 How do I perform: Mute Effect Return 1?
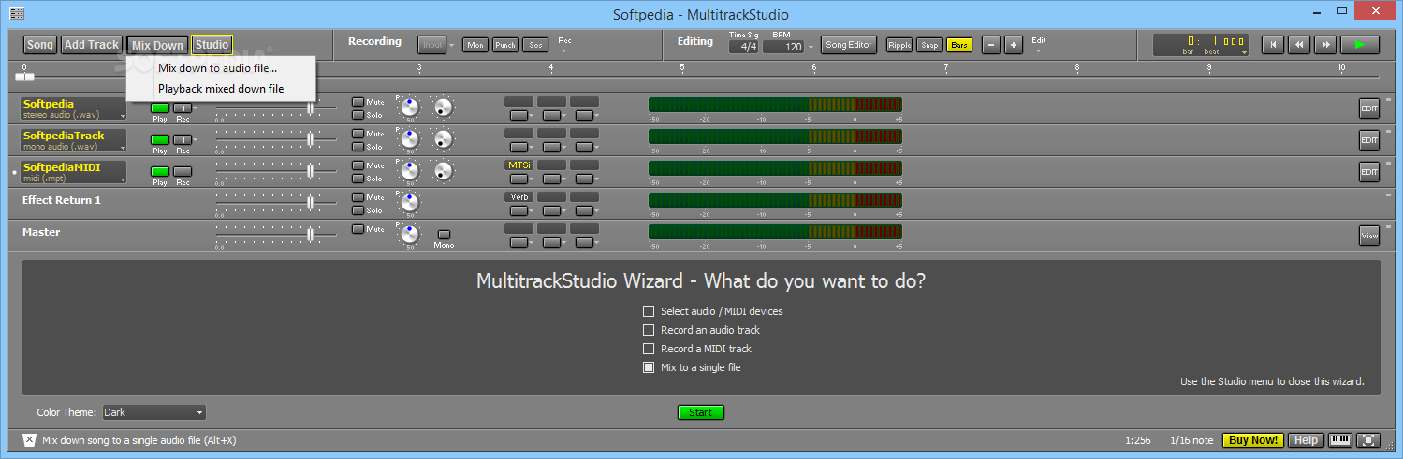[358, 197]
